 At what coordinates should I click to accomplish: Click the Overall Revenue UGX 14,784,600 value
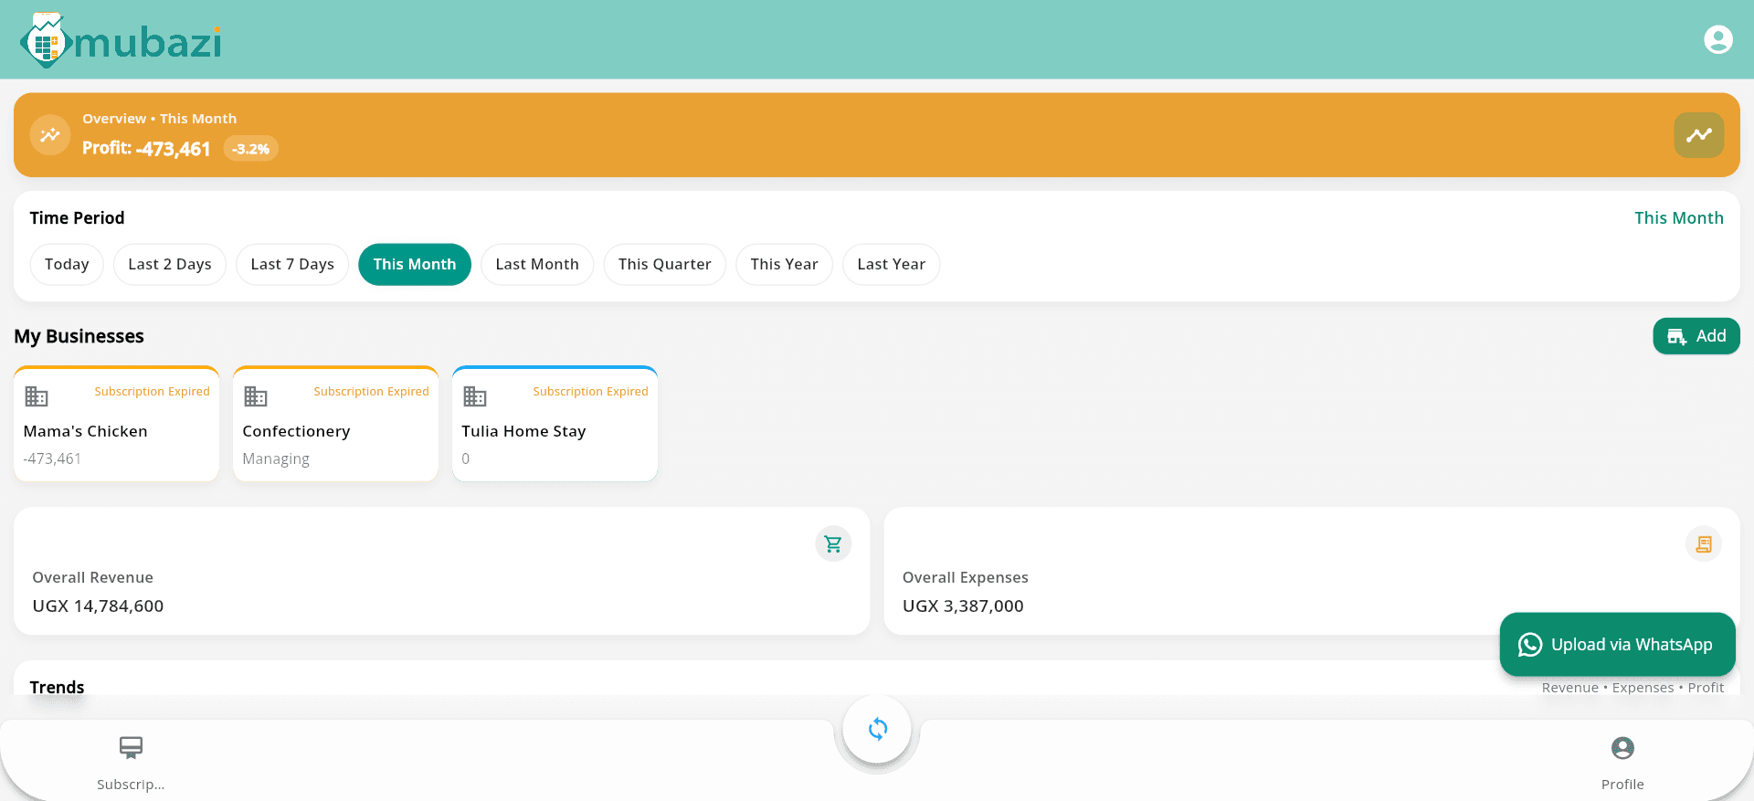coord(98,606)
